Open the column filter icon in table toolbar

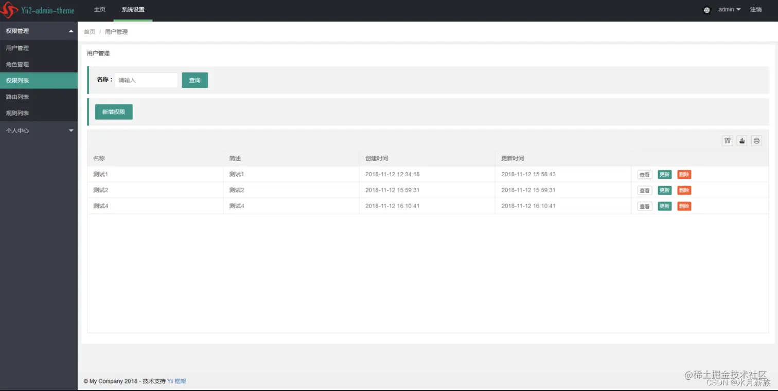[727, 141]
